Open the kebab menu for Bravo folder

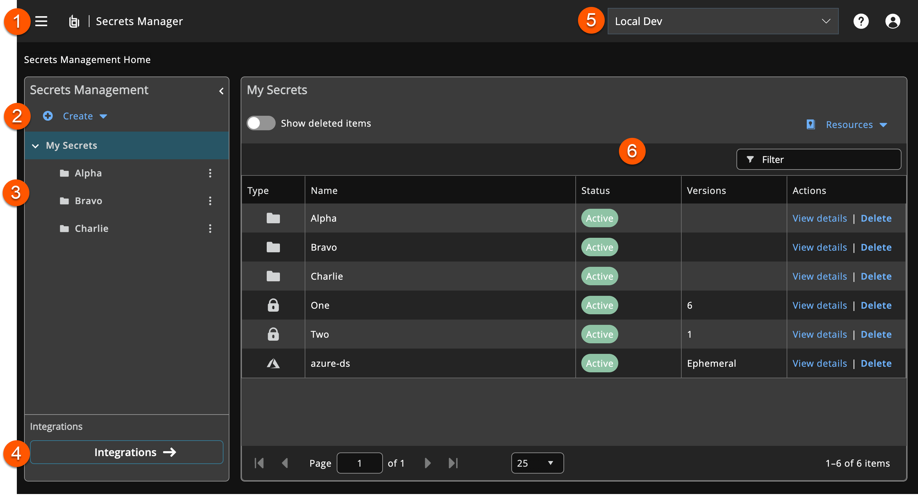[x=210, y=201]
